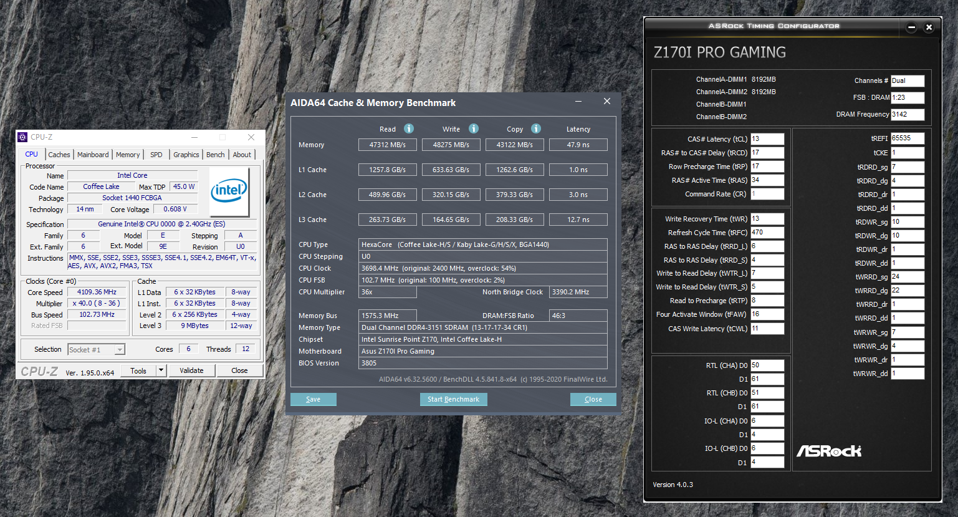Start the AIDA64 benchmark
Image resolution: width=958 pixels, height=517 pixels.
point(453,399)
